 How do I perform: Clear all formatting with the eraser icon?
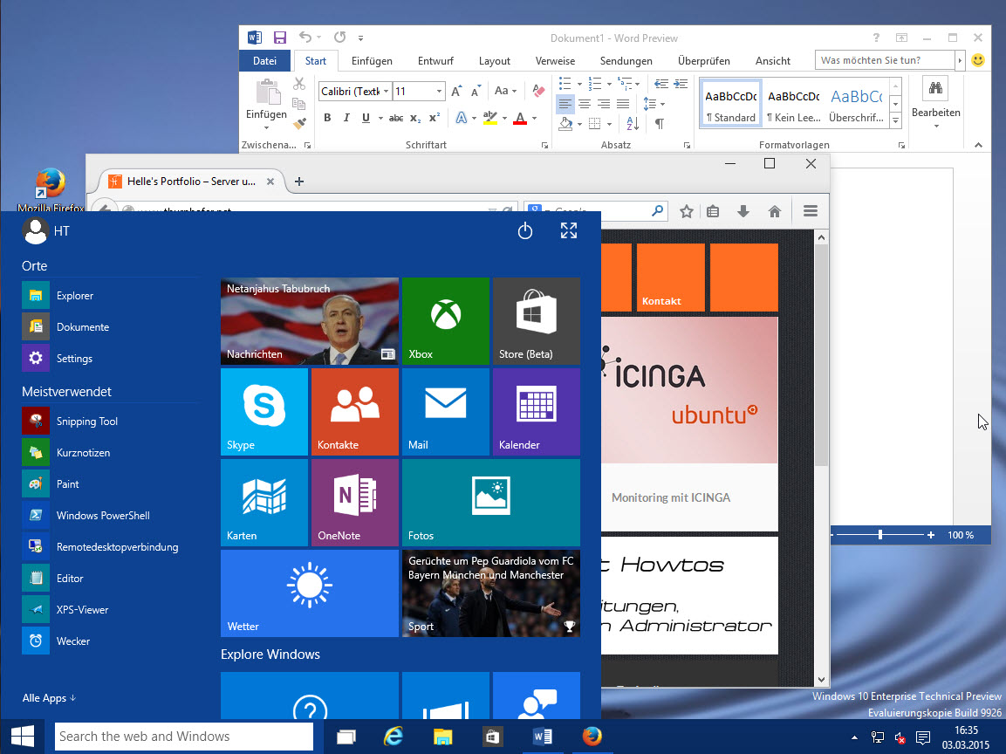pyautogui.click(x=538, y=91)
